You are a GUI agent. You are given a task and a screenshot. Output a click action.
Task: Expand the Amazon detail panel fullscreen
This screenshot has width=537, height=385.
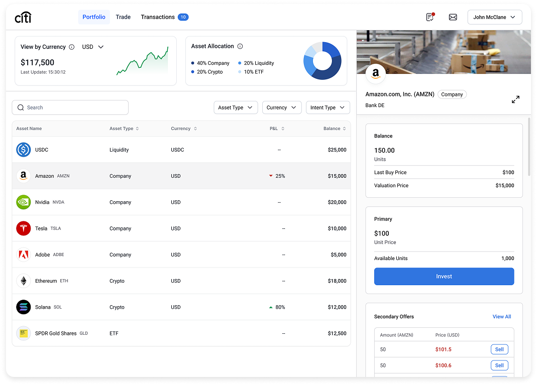tap(515, 99)
